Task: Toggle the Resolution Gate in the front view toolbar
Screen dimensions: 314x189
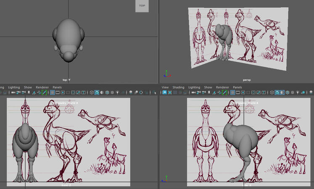Action: coord(63,92)
